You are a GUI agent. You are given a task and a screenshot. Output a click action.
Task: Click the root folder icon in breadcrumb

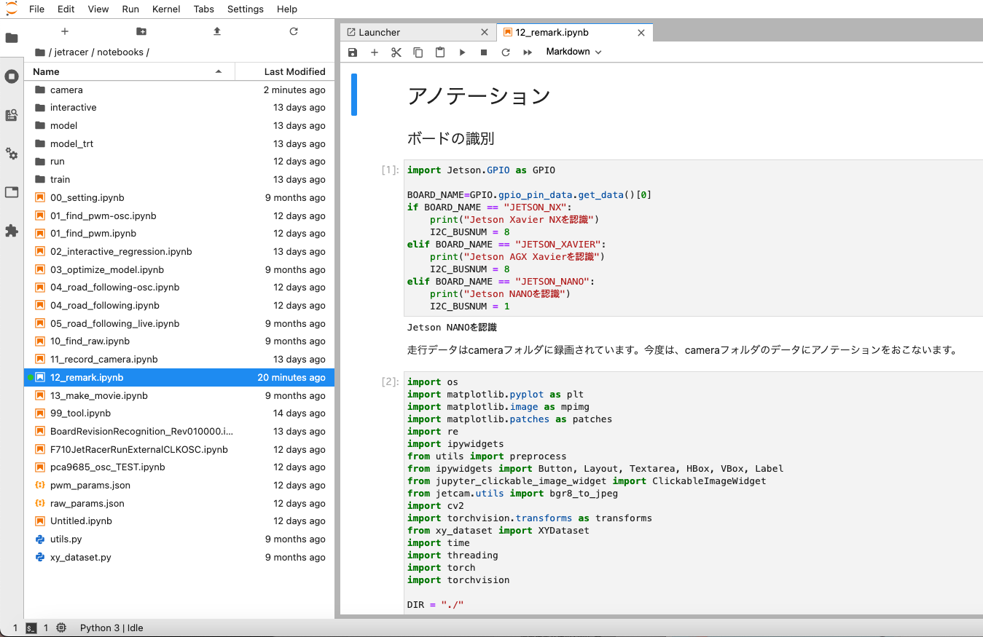coord(40,52)
